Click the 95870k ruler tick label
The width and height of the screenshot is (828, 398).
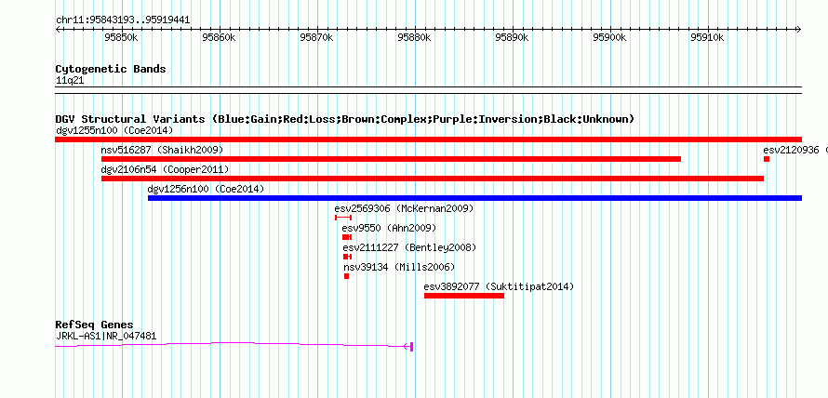pos(317,37)
